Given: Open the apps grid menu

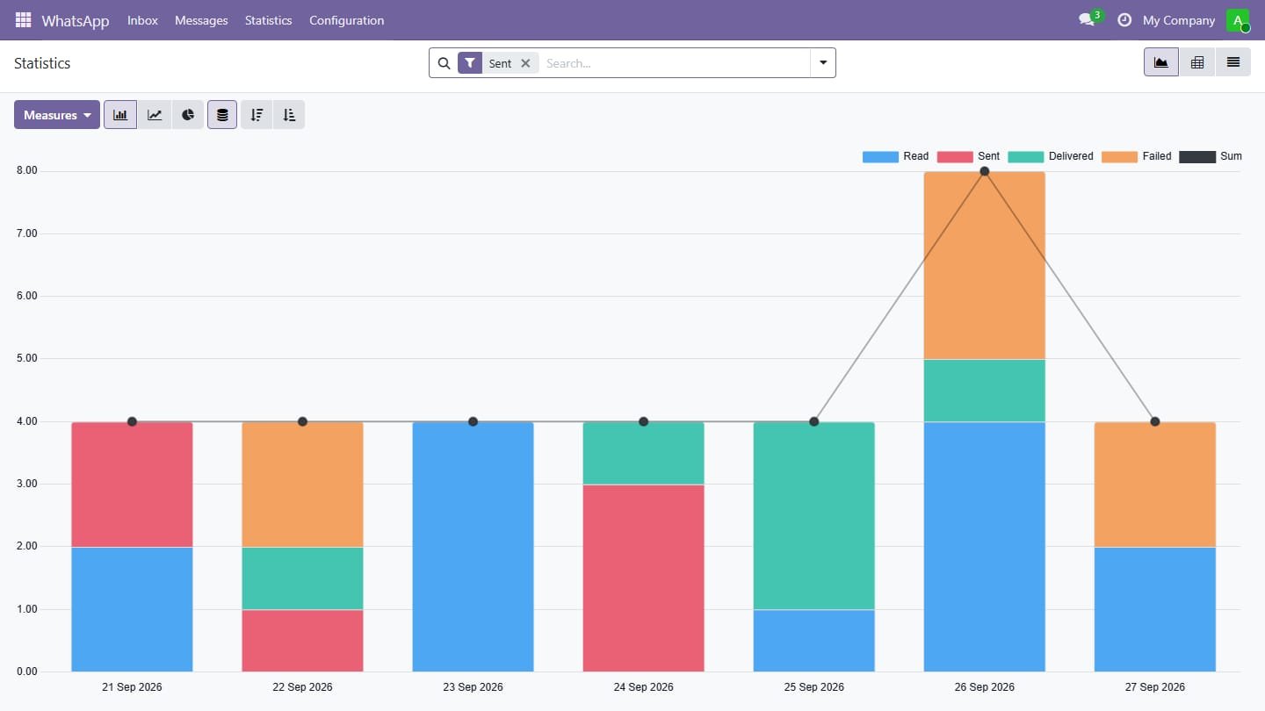Looking at the screenshot, I should 23,19.
